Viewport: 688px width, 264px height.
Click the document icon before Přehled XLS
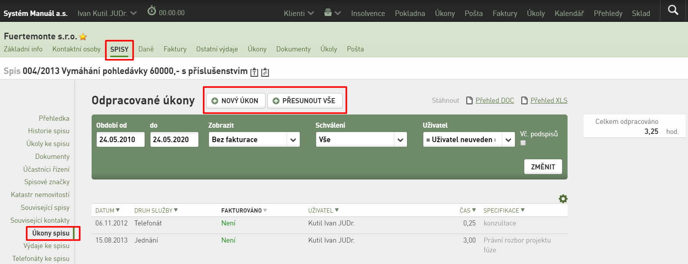point(525,100)
